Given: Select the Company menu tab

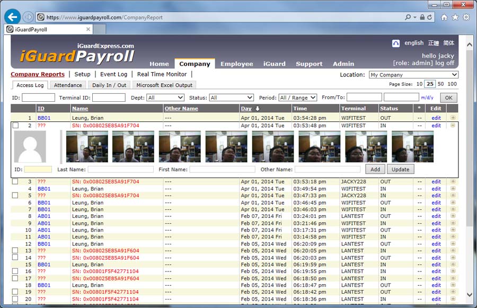Looking at the screenshot, I should click(195, 64).
